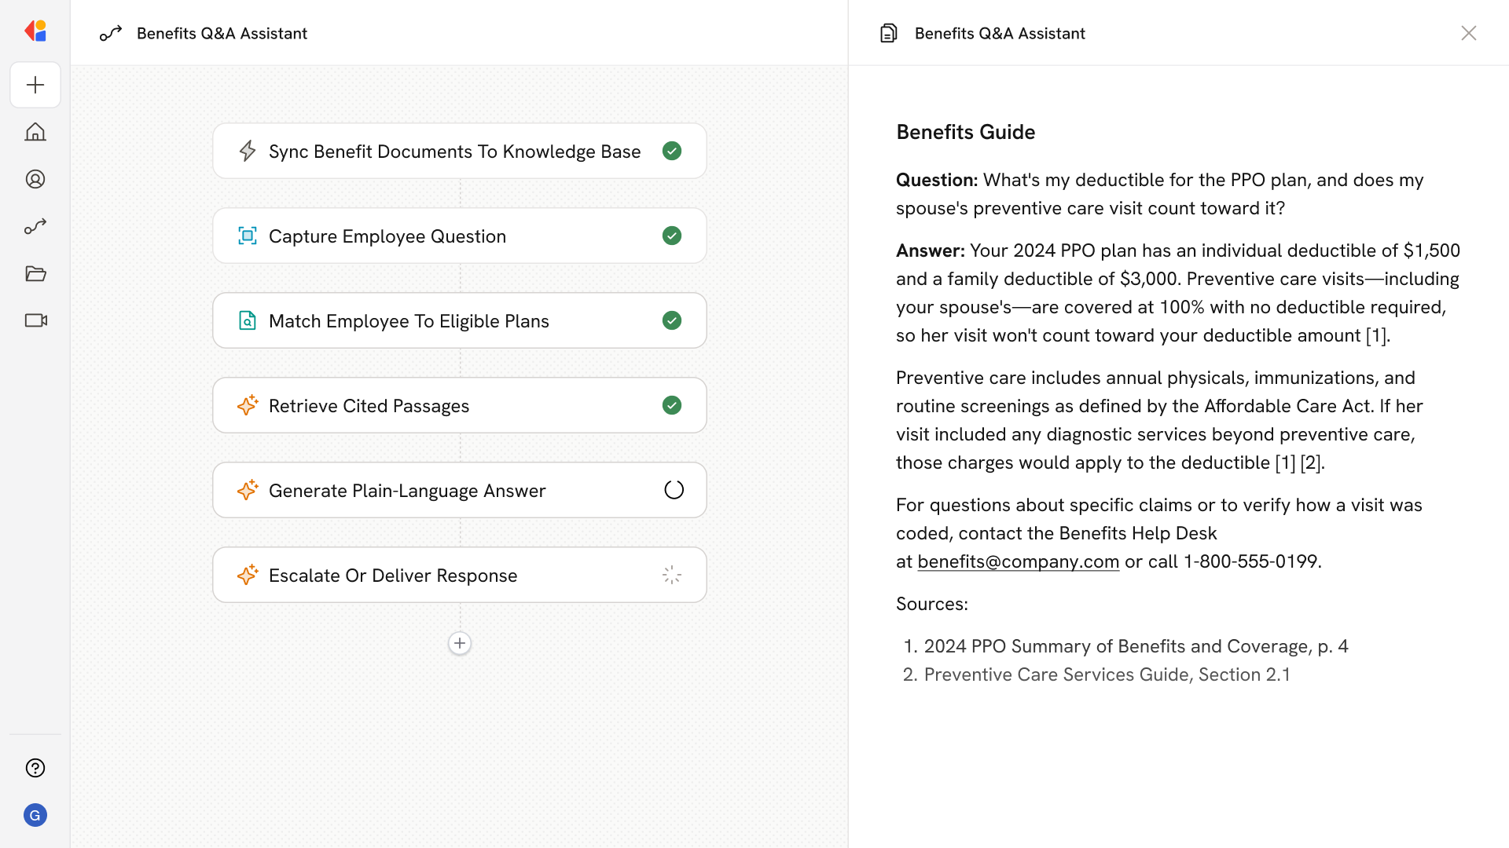Image resolution: width=1509 pixels, height=848 pixels.
Task: Open the user profile circle icon
Action: coord(35,179)
